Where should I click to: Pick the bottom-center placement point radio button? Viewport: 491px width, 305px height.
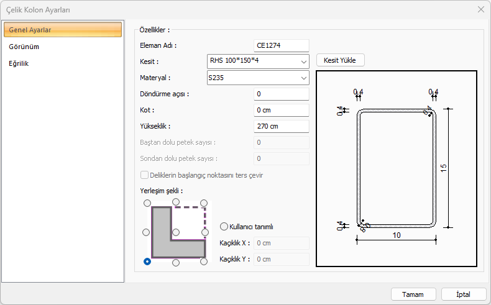[x=176, y=262]
